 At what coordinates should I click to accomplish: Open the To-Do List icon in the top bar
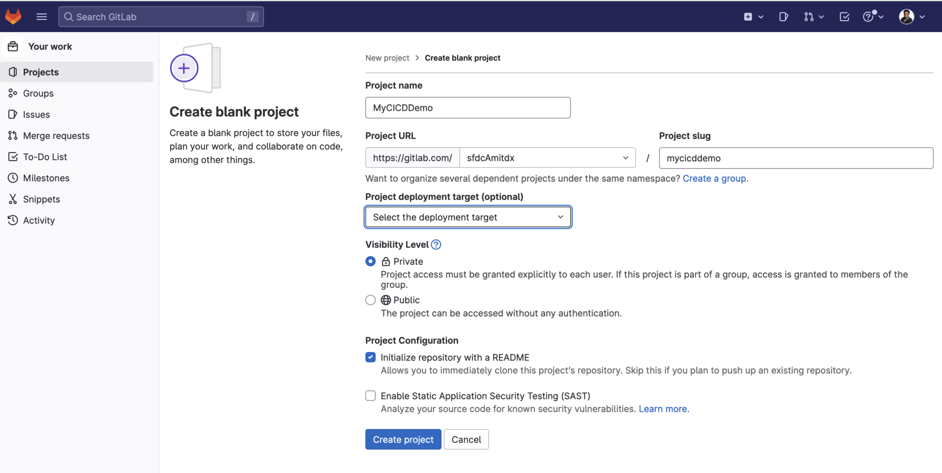844,16
